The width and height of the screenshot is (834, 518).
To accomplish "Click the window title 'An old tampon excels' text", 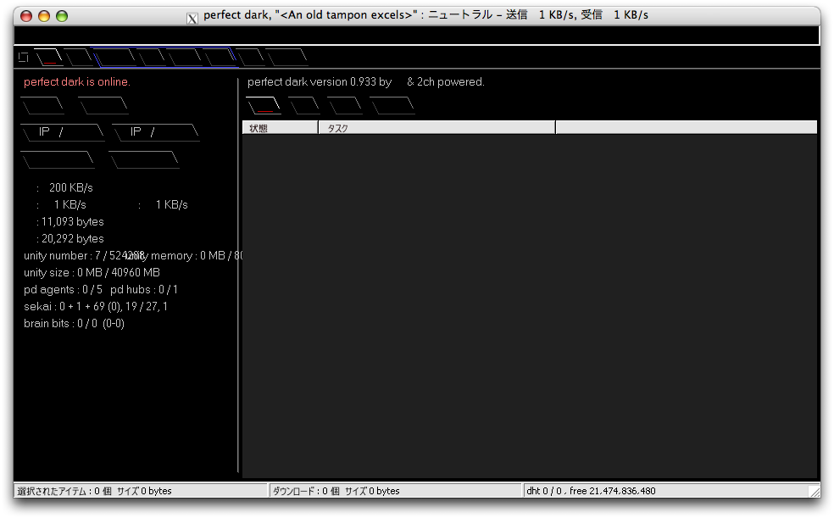I will 347,15.
